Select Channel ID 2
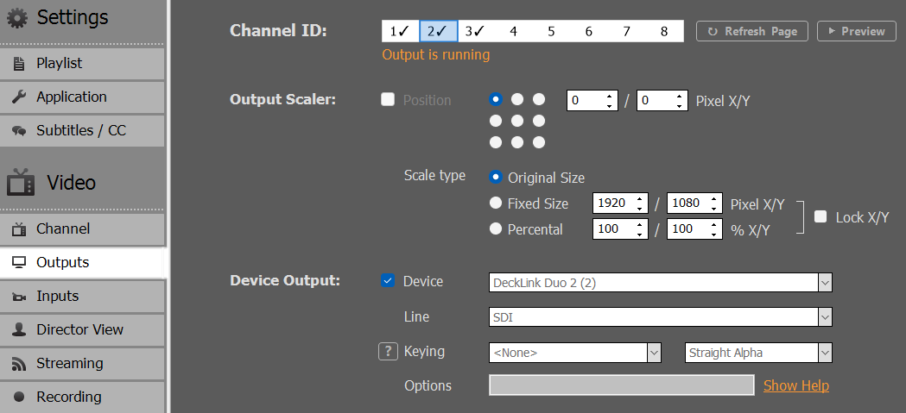 (x=439, y=31)
